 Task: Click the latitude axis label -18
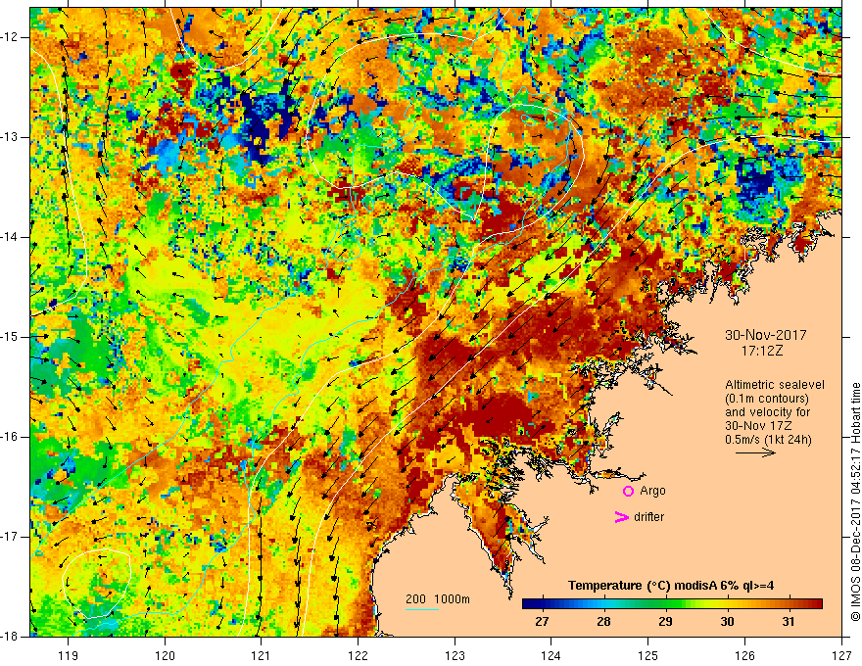(x=11, y=637)
